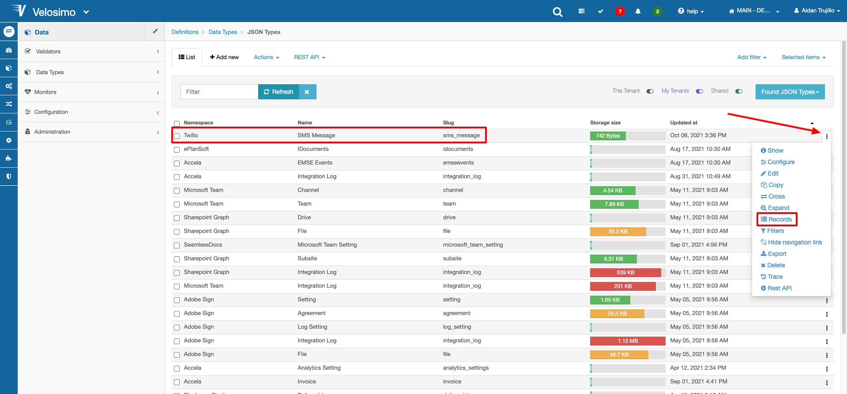This screenshot has width=847, height=394.
Task: Go to Definitions breadcrumb link
Action: click(185, 32)
